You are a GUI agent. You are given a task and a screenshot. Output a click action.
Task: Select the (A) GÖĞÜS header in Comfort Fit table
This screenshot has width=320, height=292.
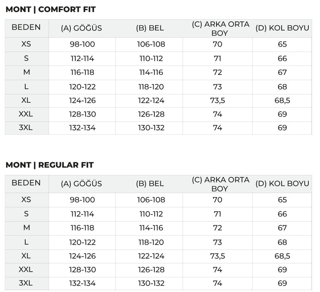pyautogui.click(x=81, y=28)
